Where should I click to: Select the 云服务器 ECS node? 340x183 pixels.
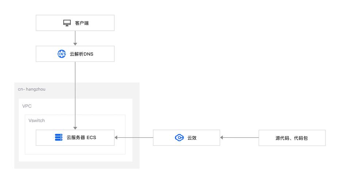coord(75,138)
